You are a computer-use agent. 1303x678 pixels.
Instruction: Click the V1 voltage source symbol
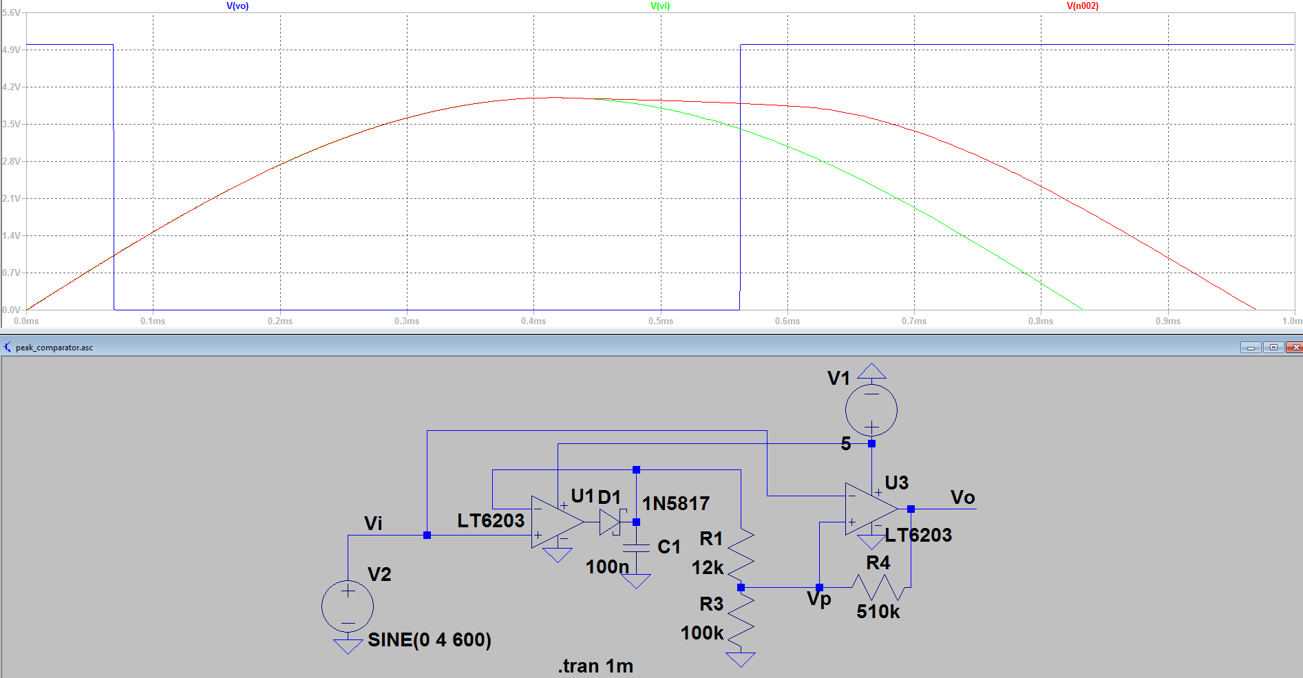[x=871, y=410]
